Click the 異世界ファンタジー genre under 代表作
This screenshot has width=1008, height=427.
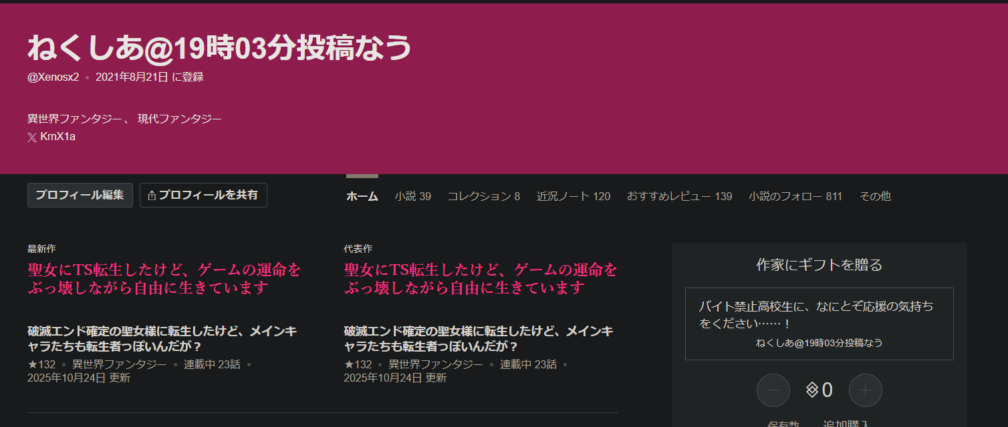click(x=436, y=364)
